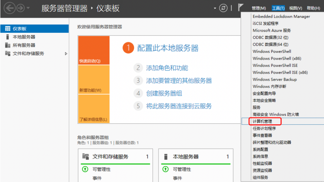The height and width of the screenshot is (182, 324).
Task: Click the notifications flag icon
Action: click(x=241, y=8)
